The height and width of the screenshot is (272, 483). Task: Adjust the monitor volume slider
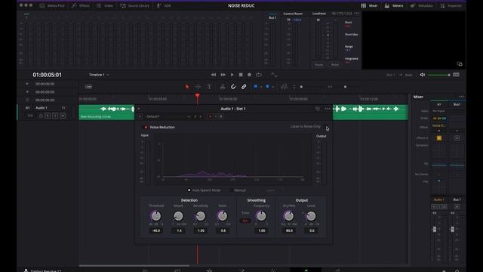439,75
